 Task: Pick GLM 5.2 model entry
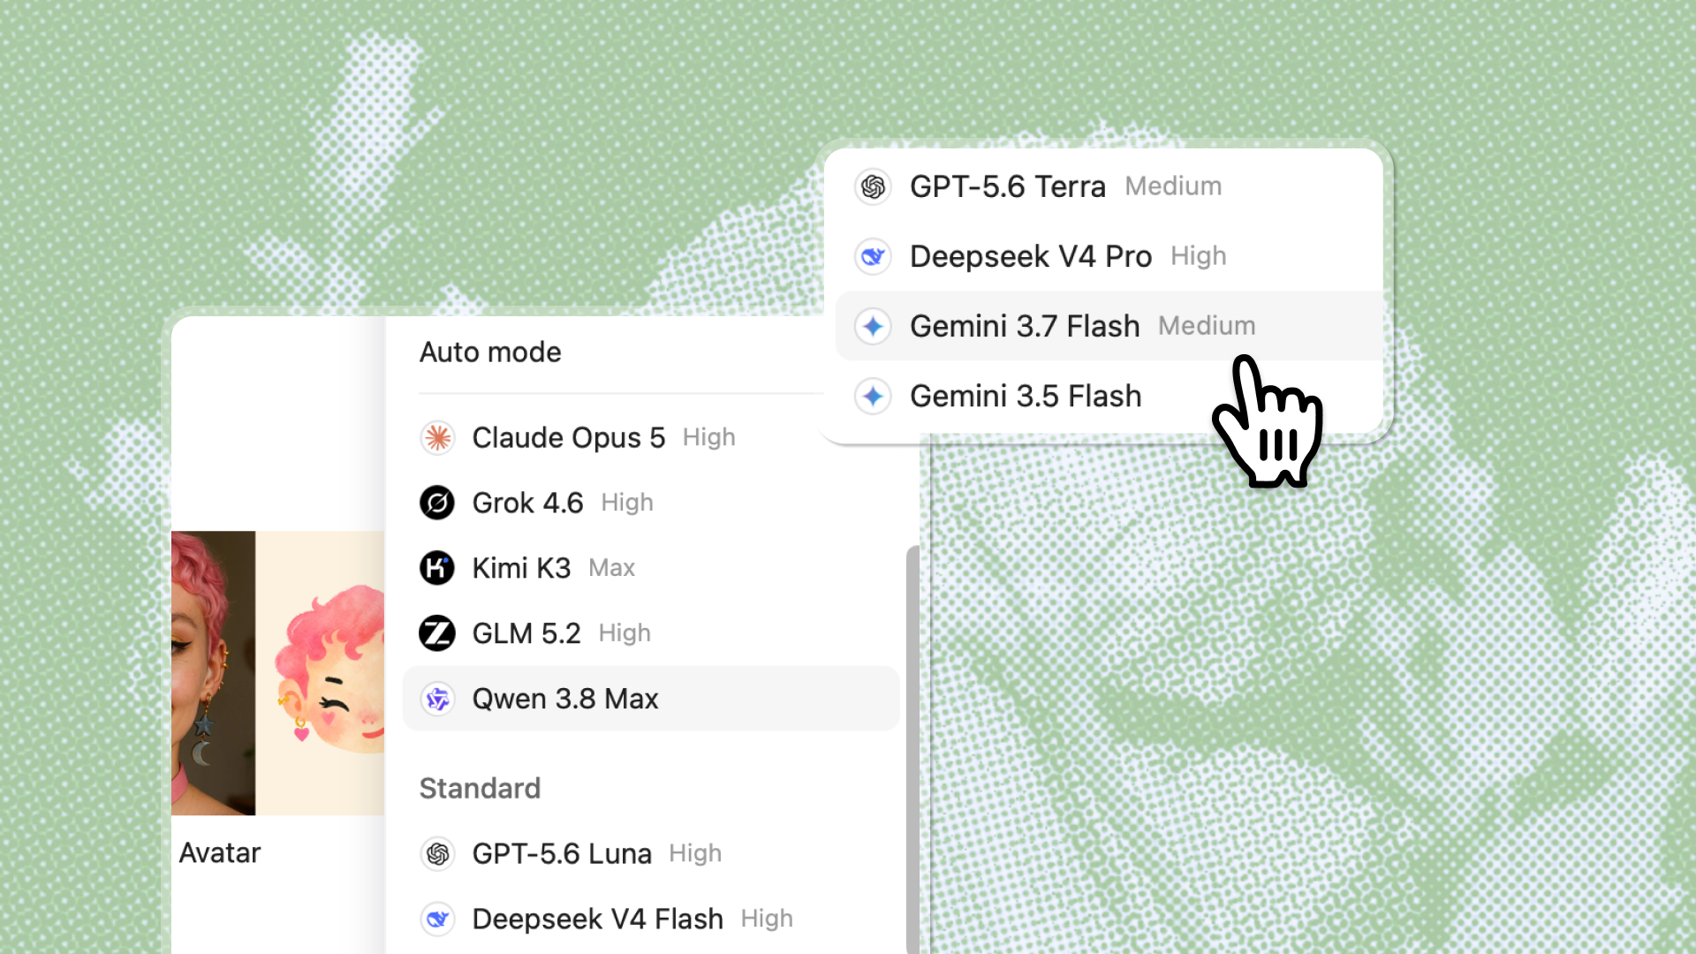coord(651,633)
